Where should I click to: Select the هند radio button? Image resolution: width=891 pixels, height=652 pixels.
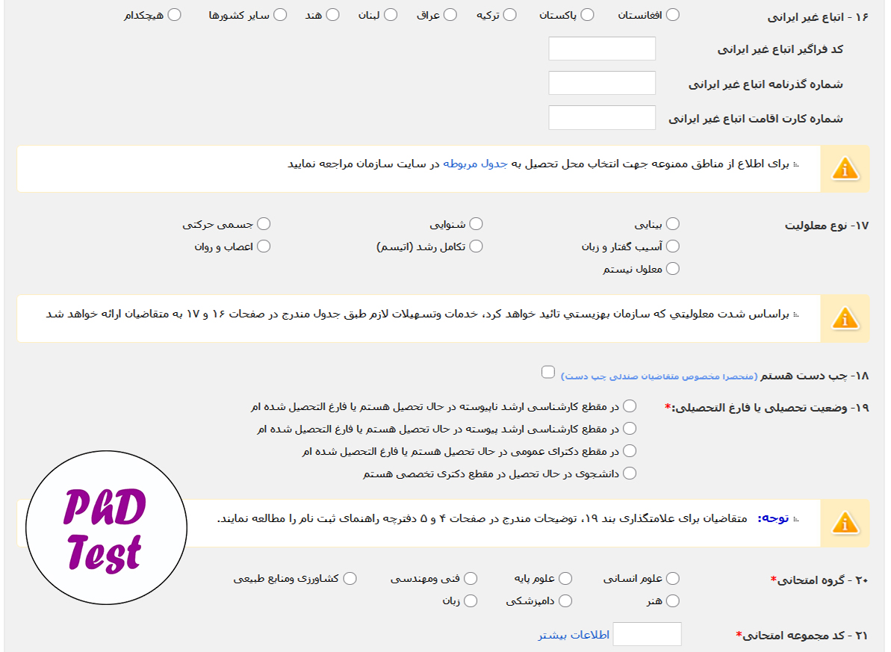[x=332, y=15]
